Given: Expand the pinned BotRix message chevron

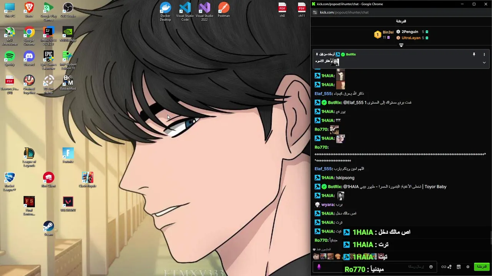Looking at the screenshot, I should 484,62.
